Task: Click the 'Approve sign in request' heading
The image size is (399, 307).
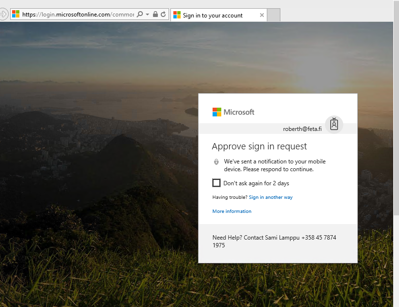Action: (x=259, y=146)
